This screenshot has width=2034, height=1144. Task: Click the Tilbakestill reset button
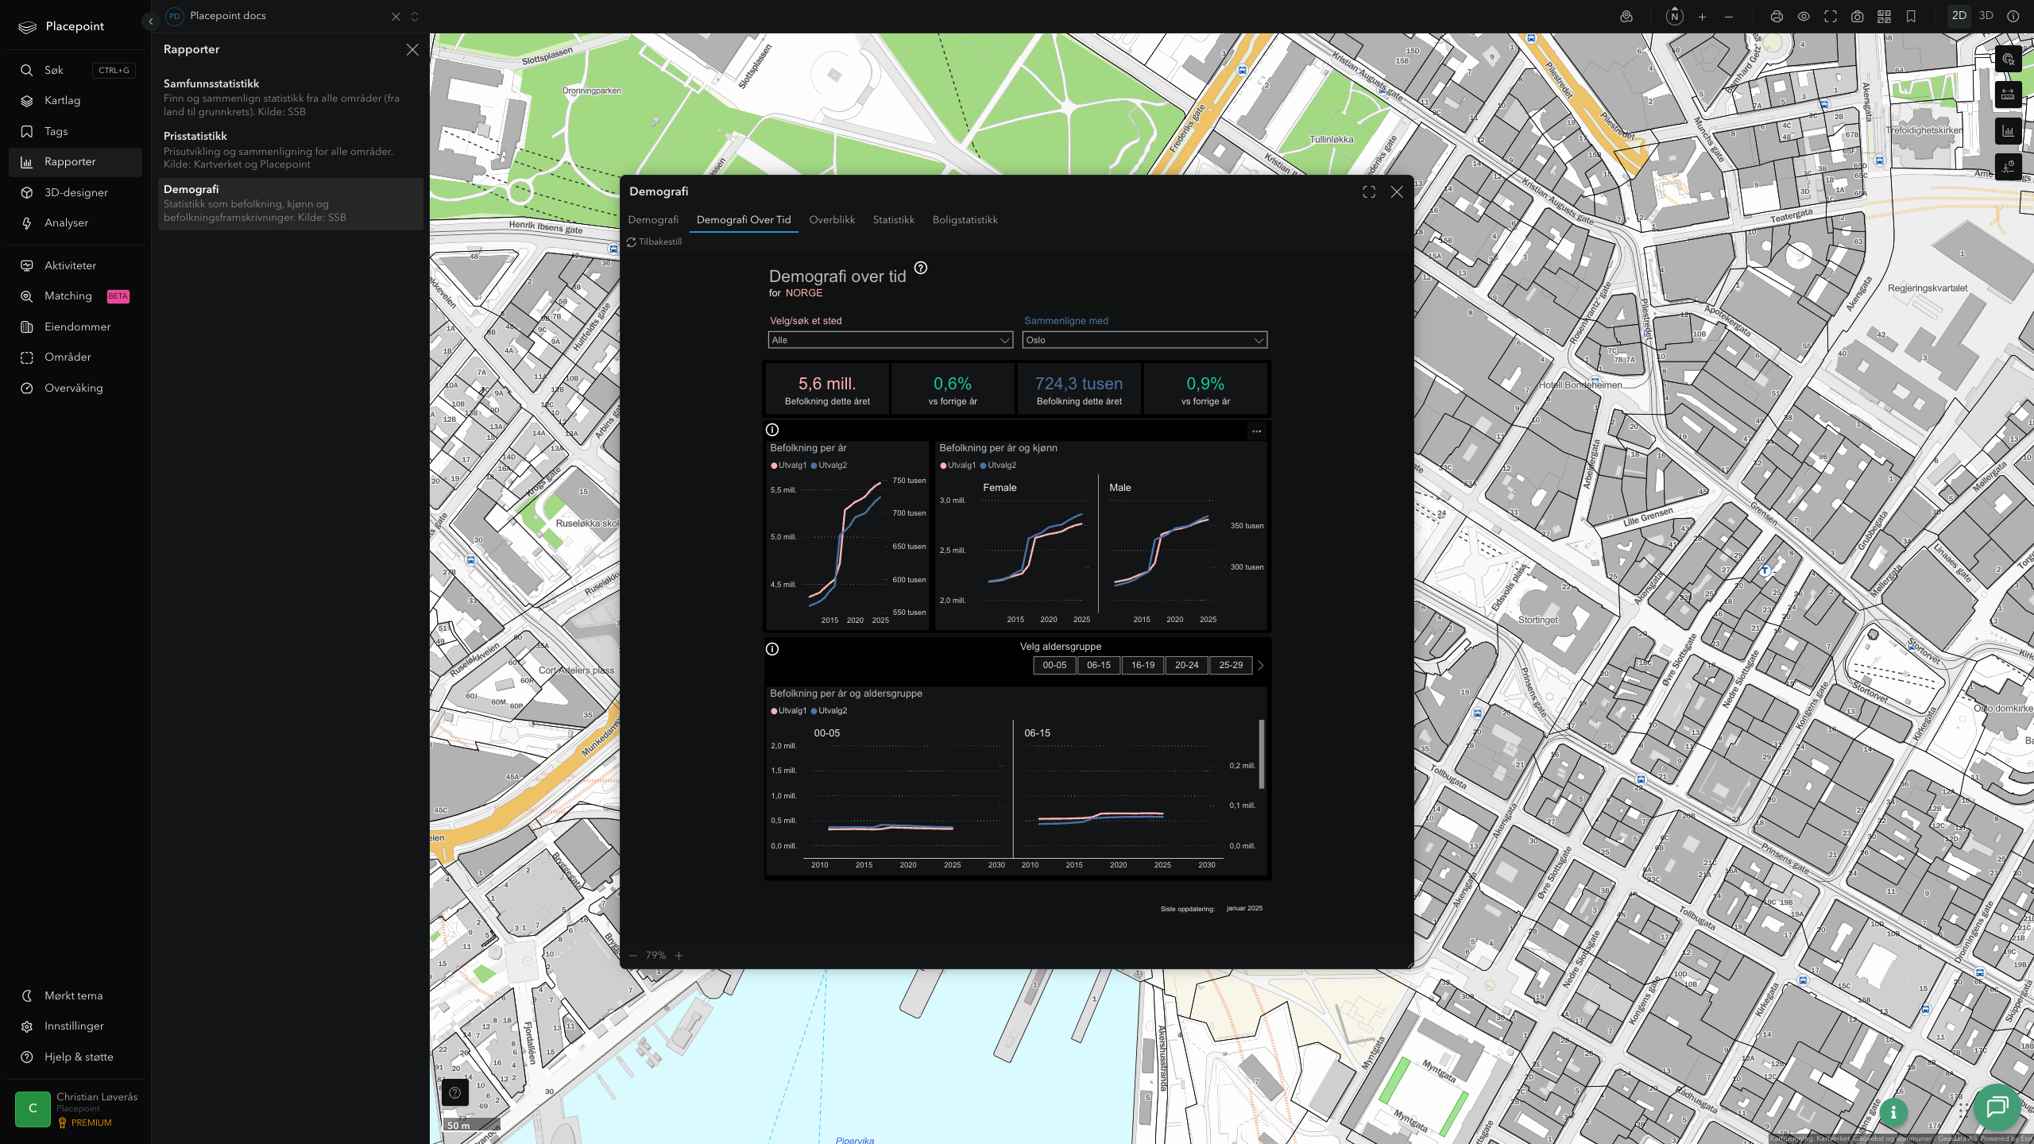[654, 242]
